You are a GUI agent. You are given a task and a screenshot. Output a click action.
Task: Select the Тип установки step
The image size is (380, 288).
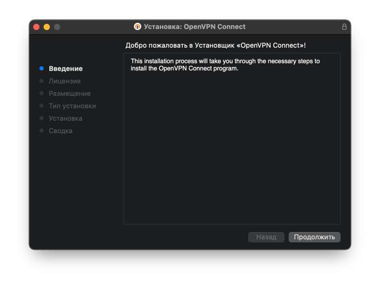(x=72, y=106)
